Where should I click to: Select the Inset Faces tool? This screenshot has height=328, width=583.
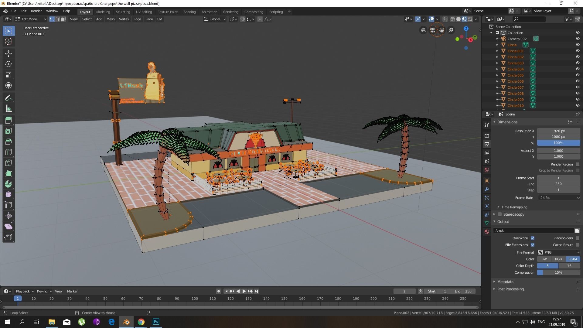pos(9,131)
